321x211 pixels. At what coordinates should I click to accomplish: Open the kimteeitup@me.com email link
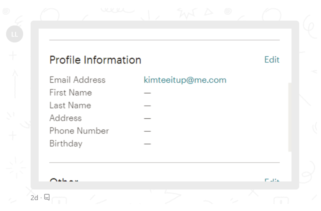[185, 80]
